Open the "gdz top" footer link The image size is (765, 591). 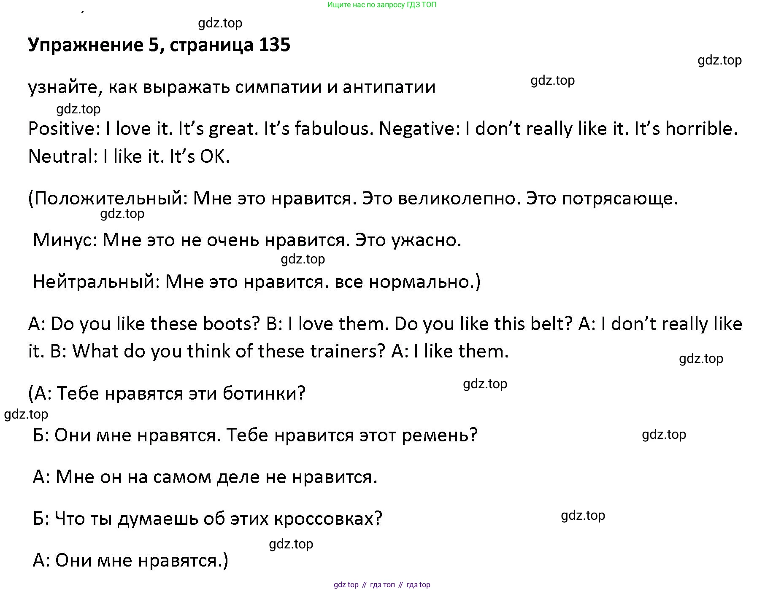click(x=346, y=585)
